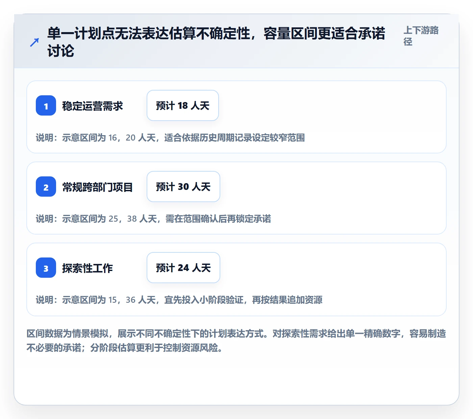Click the numbered badge 2 for 常规跨部门项目

pyautogui.click(x=46, y=187)
